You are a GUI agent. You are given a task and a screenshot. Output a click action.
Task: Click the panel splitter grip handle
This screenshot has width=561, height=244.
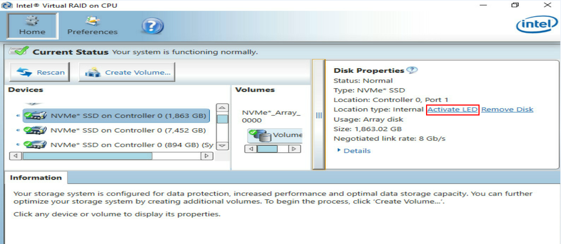tap(319, 115)
